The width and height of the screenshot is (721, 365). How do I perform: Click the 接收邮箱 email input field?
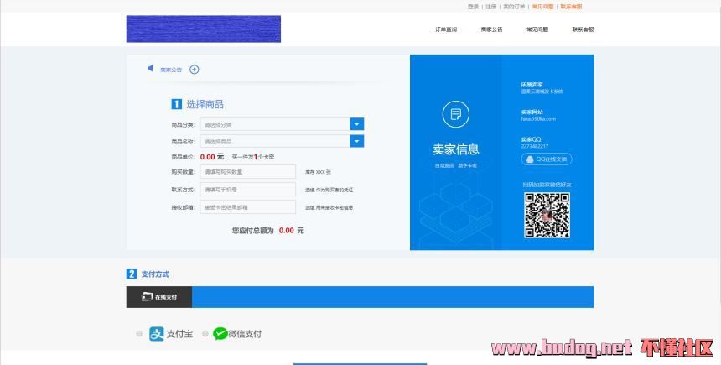click(248, 207)
